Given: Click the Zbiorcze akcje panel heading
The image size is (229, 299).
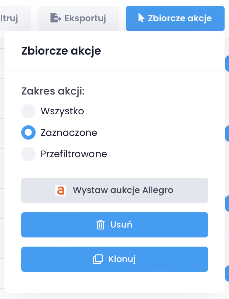Looking at the screenshot, I should tap(61, 51).
